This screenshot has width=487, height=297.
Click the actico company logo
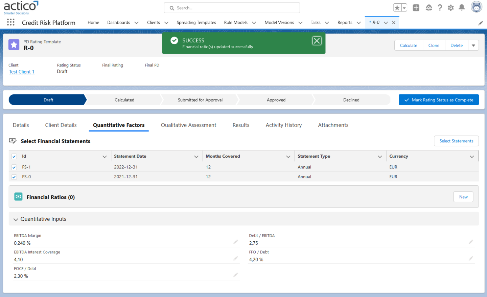point(21,6)
